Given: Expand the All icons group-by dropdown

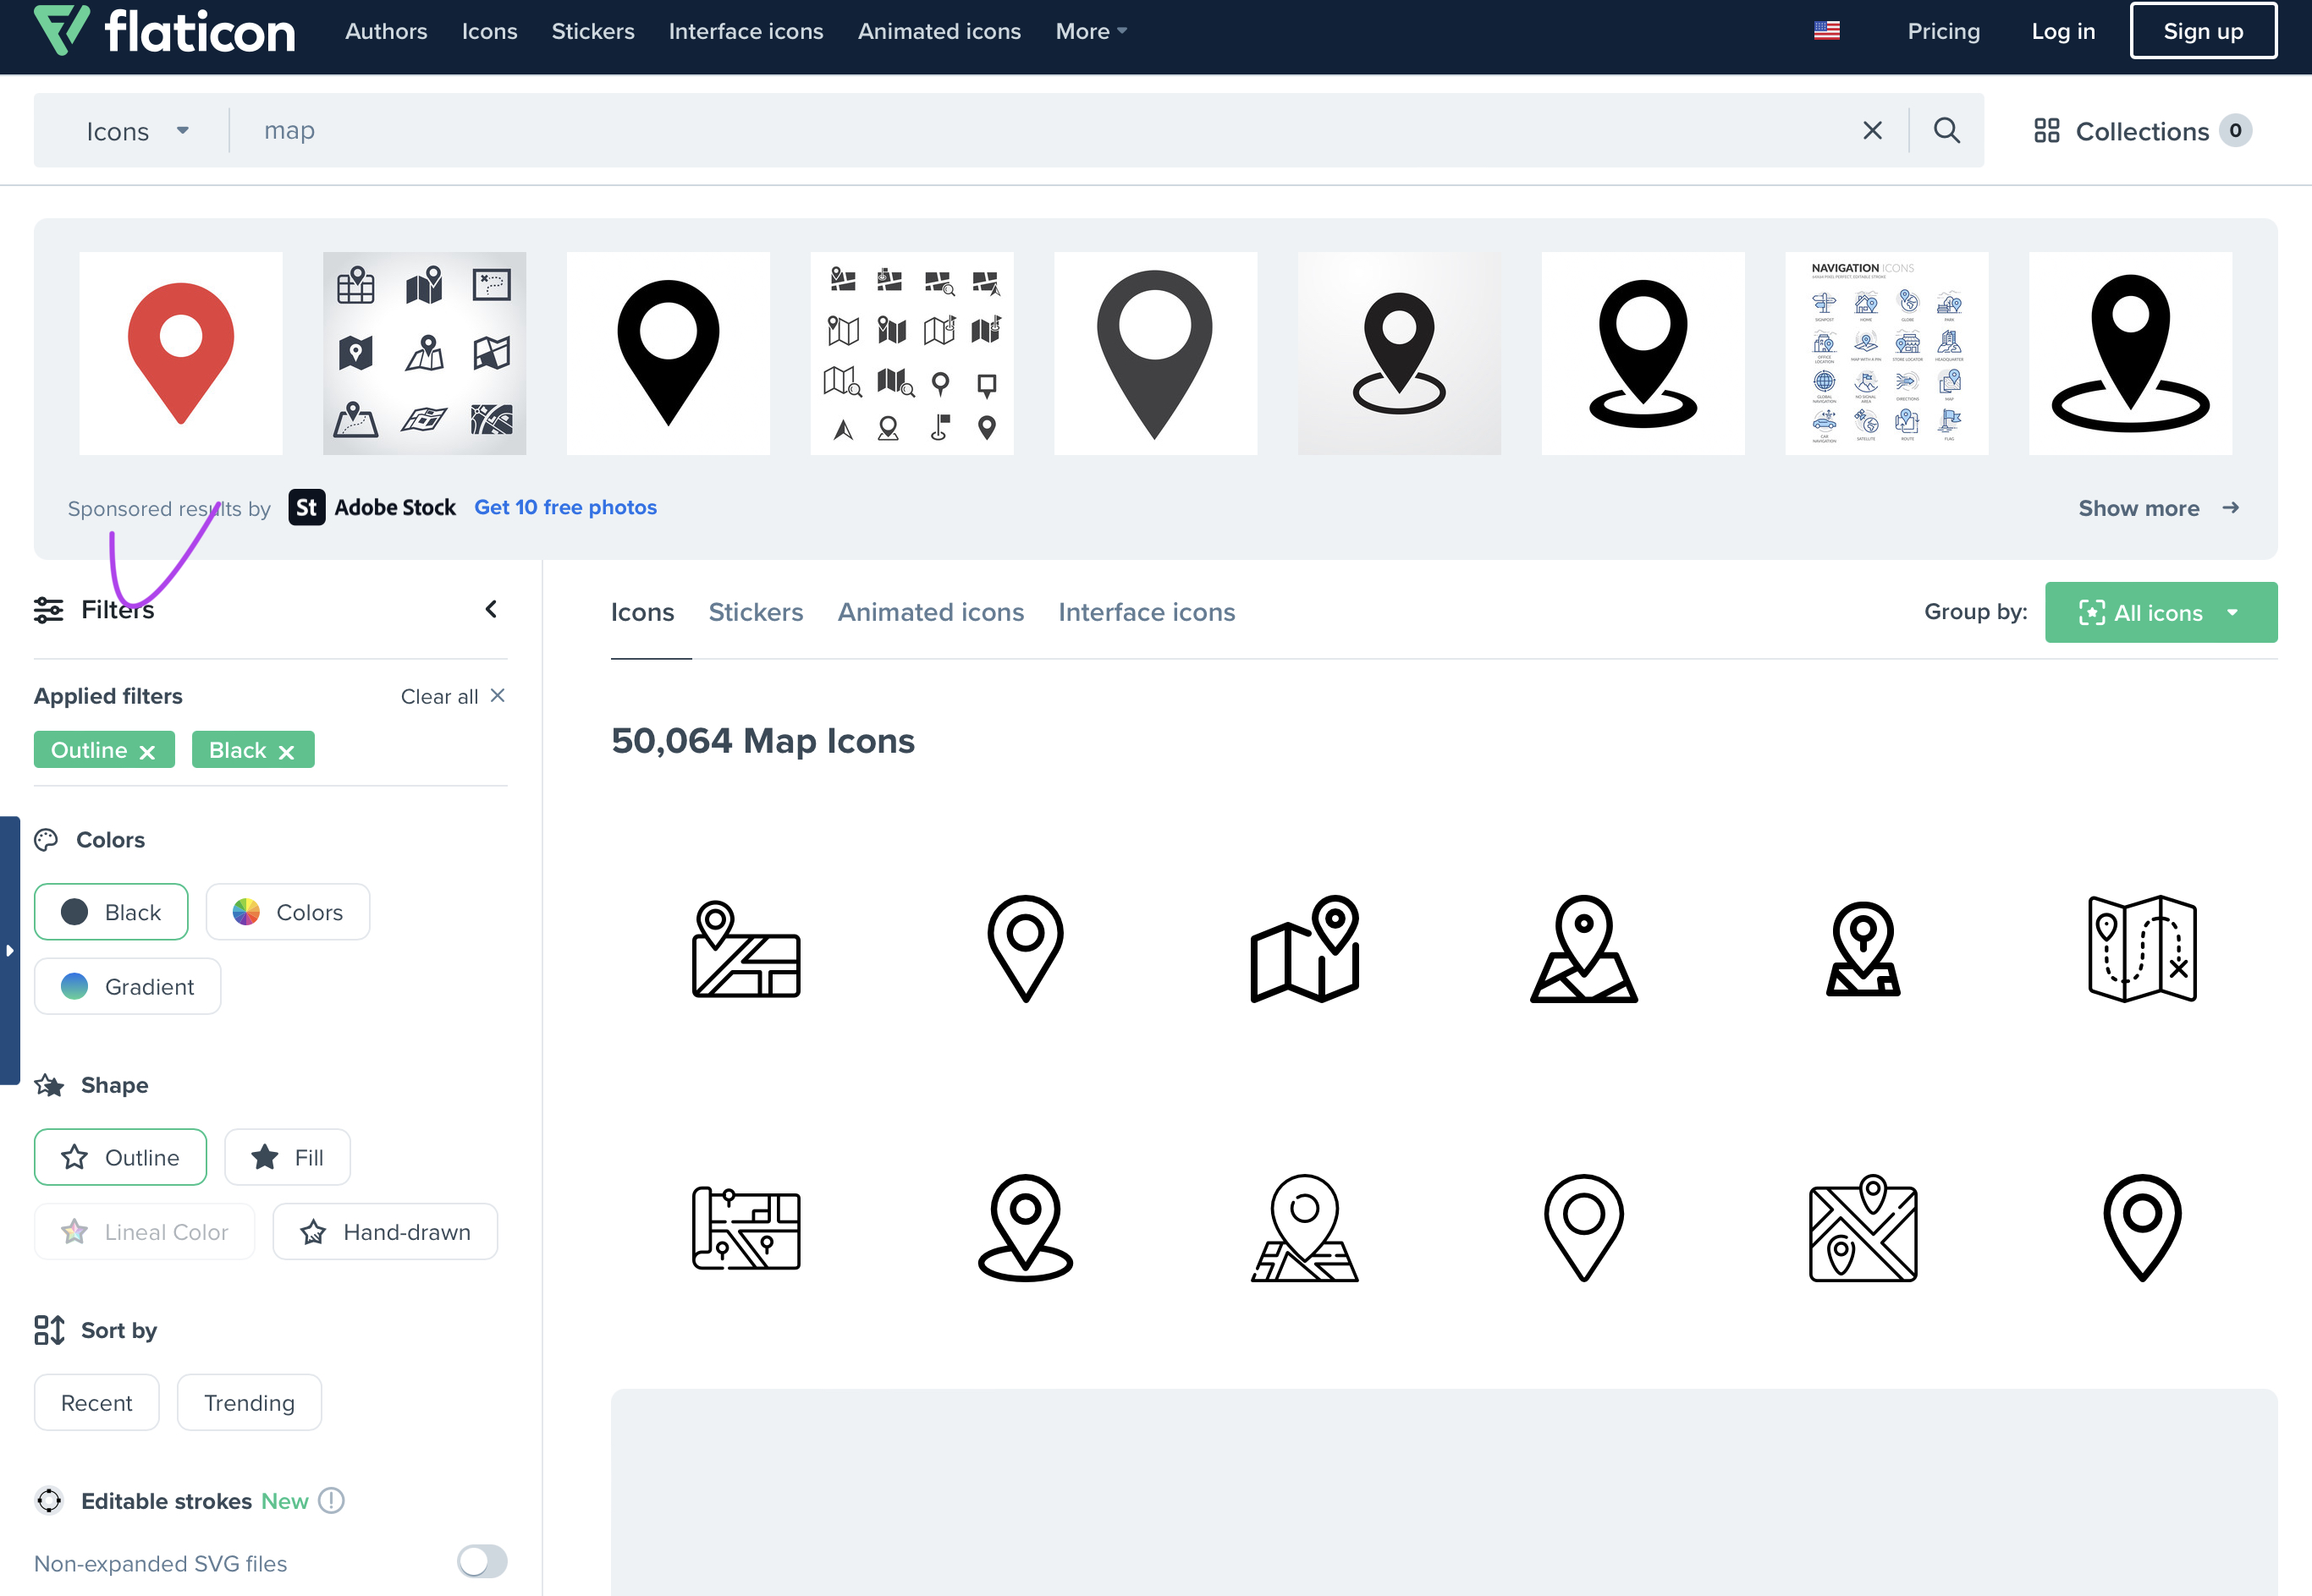Looking at the screenshot, I should tap(2160, 612).
